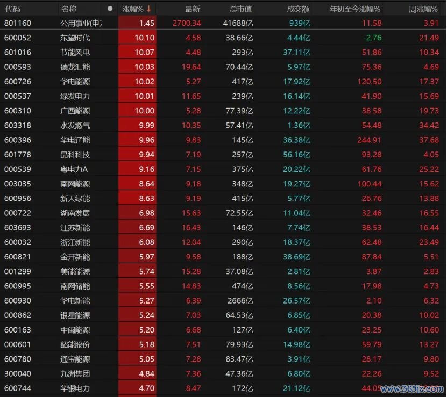Image resolution: width=447 pixels, height=397 pixels.
Task: Click year-to-date value 244.91
Action: click(370, 140)
